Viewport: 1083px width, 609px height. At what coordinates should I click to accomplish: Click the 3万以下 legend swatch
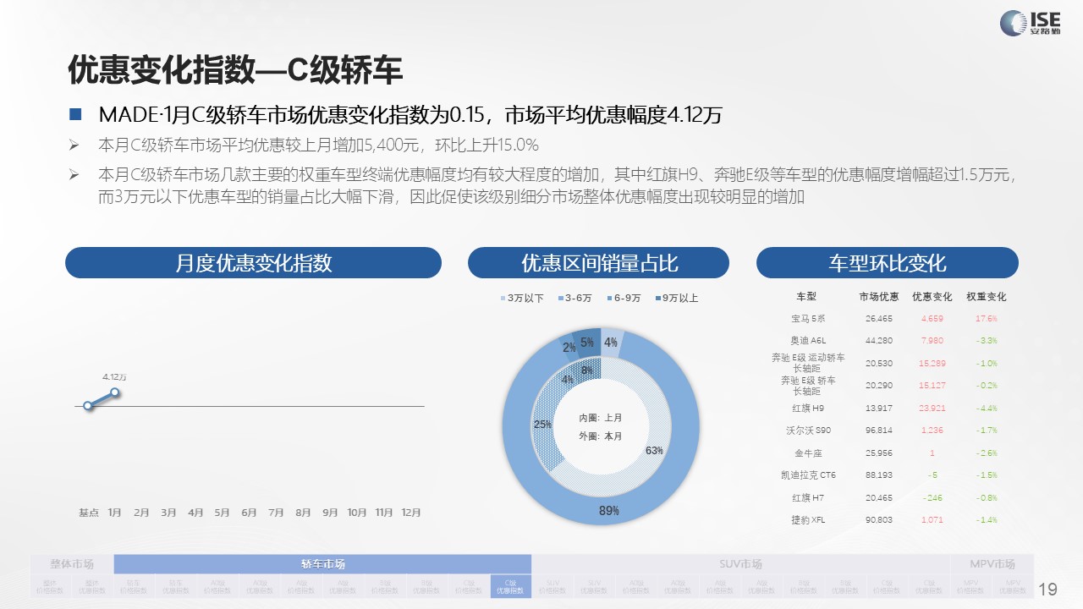(x=503, y=299)
